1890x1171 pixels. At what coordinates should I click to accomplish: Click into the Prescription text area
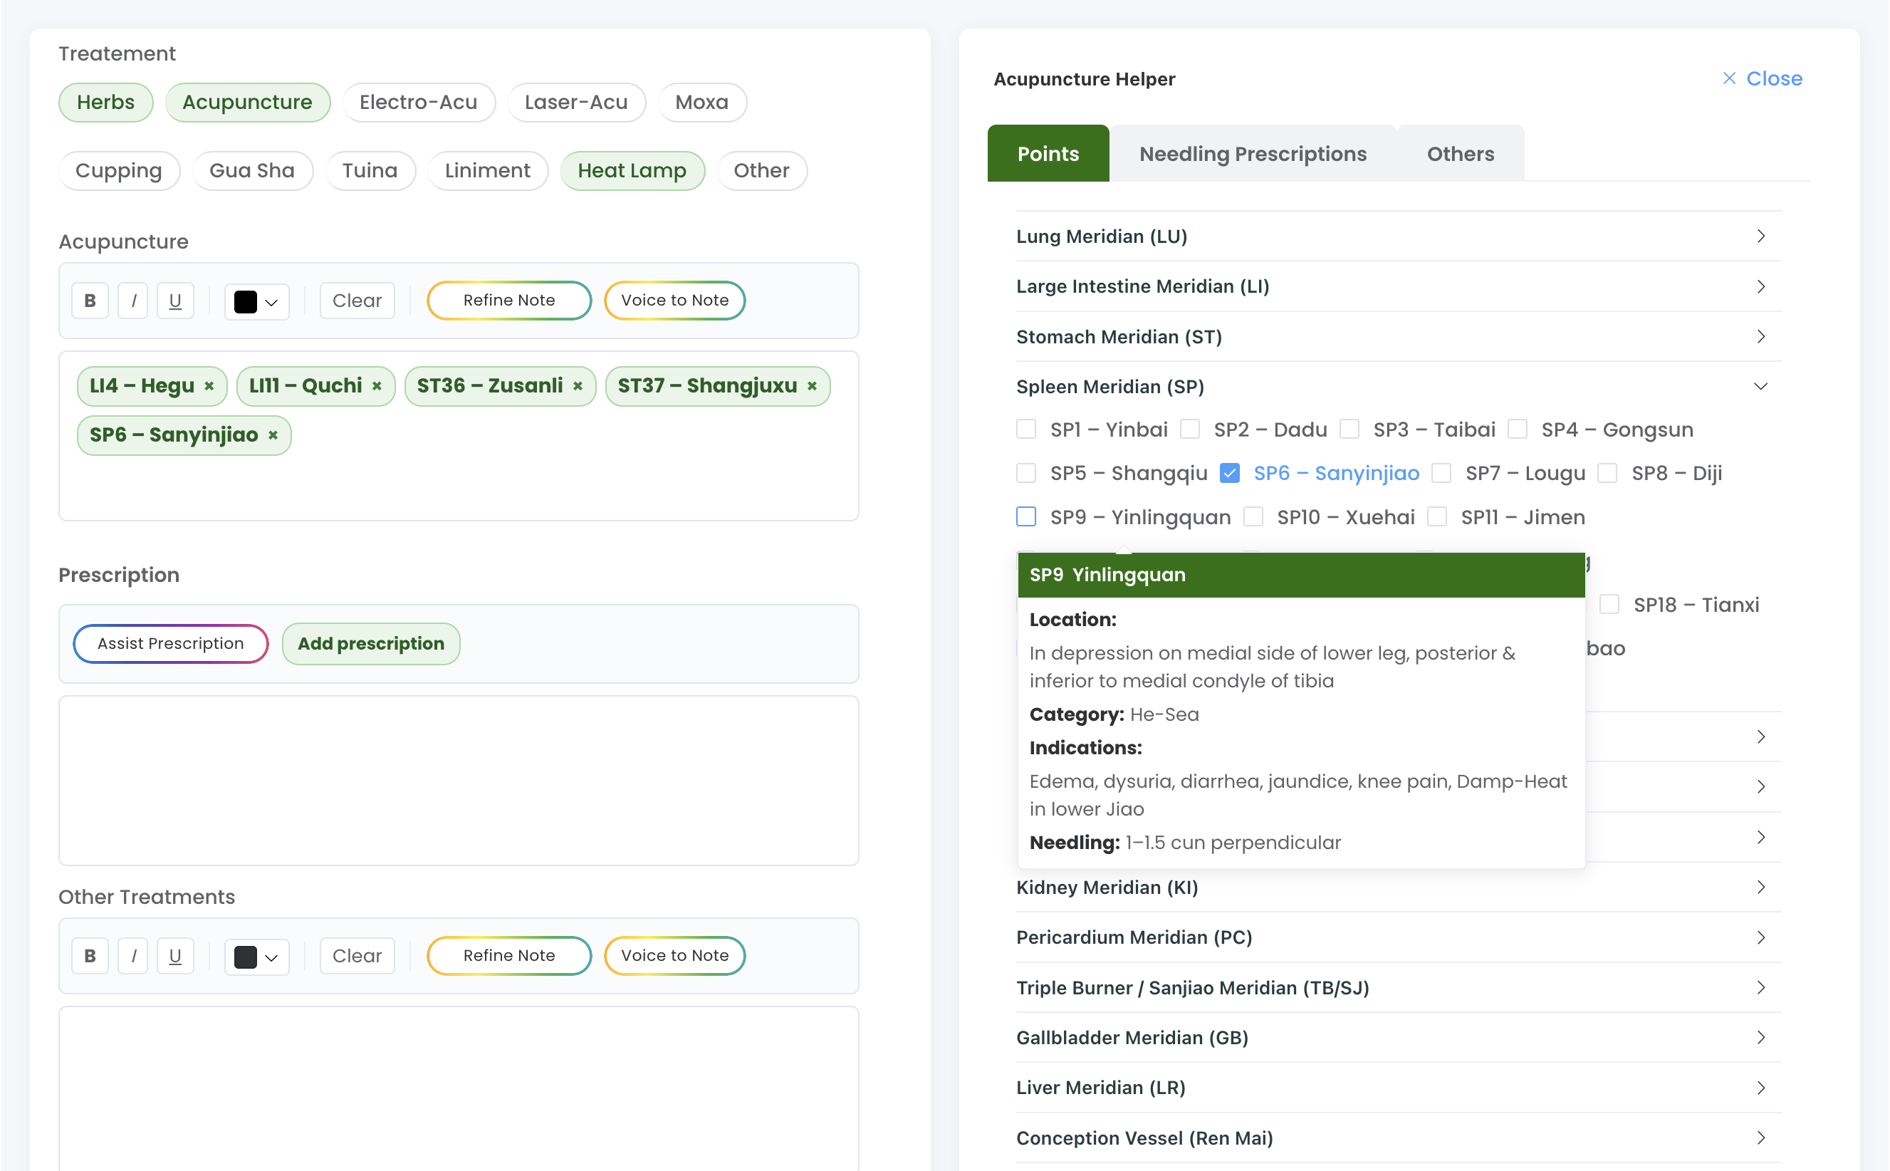point(459,781)
